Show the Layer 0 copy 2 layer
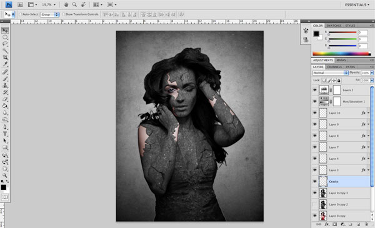 tap(315, 204)
